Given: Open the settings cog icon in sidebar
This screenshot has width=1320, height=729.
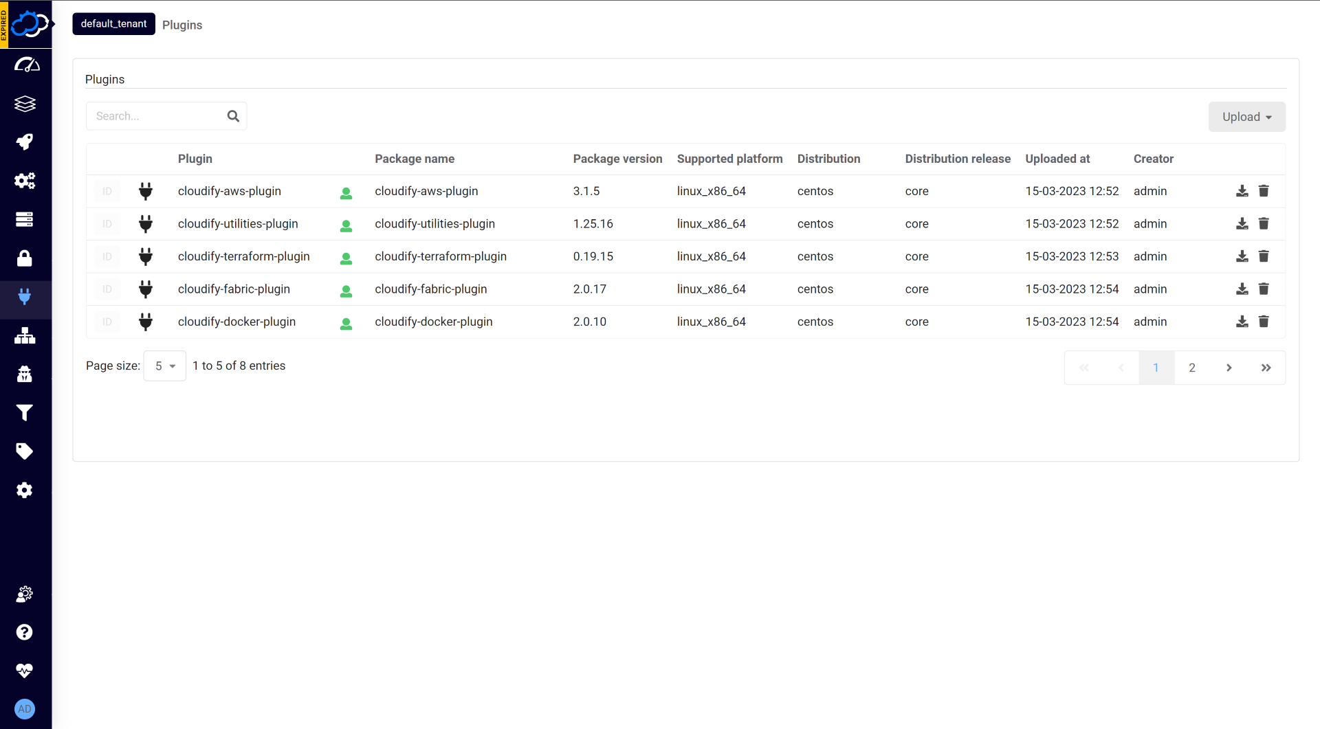Looking at the screenshot, I should 25,490.
